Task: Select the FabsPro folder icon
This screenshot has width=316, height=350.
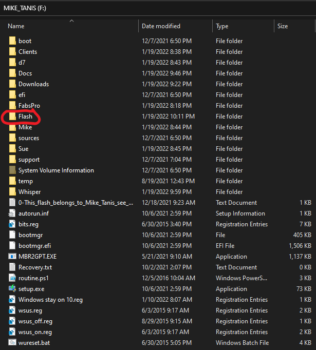Action: pos(12,106)
